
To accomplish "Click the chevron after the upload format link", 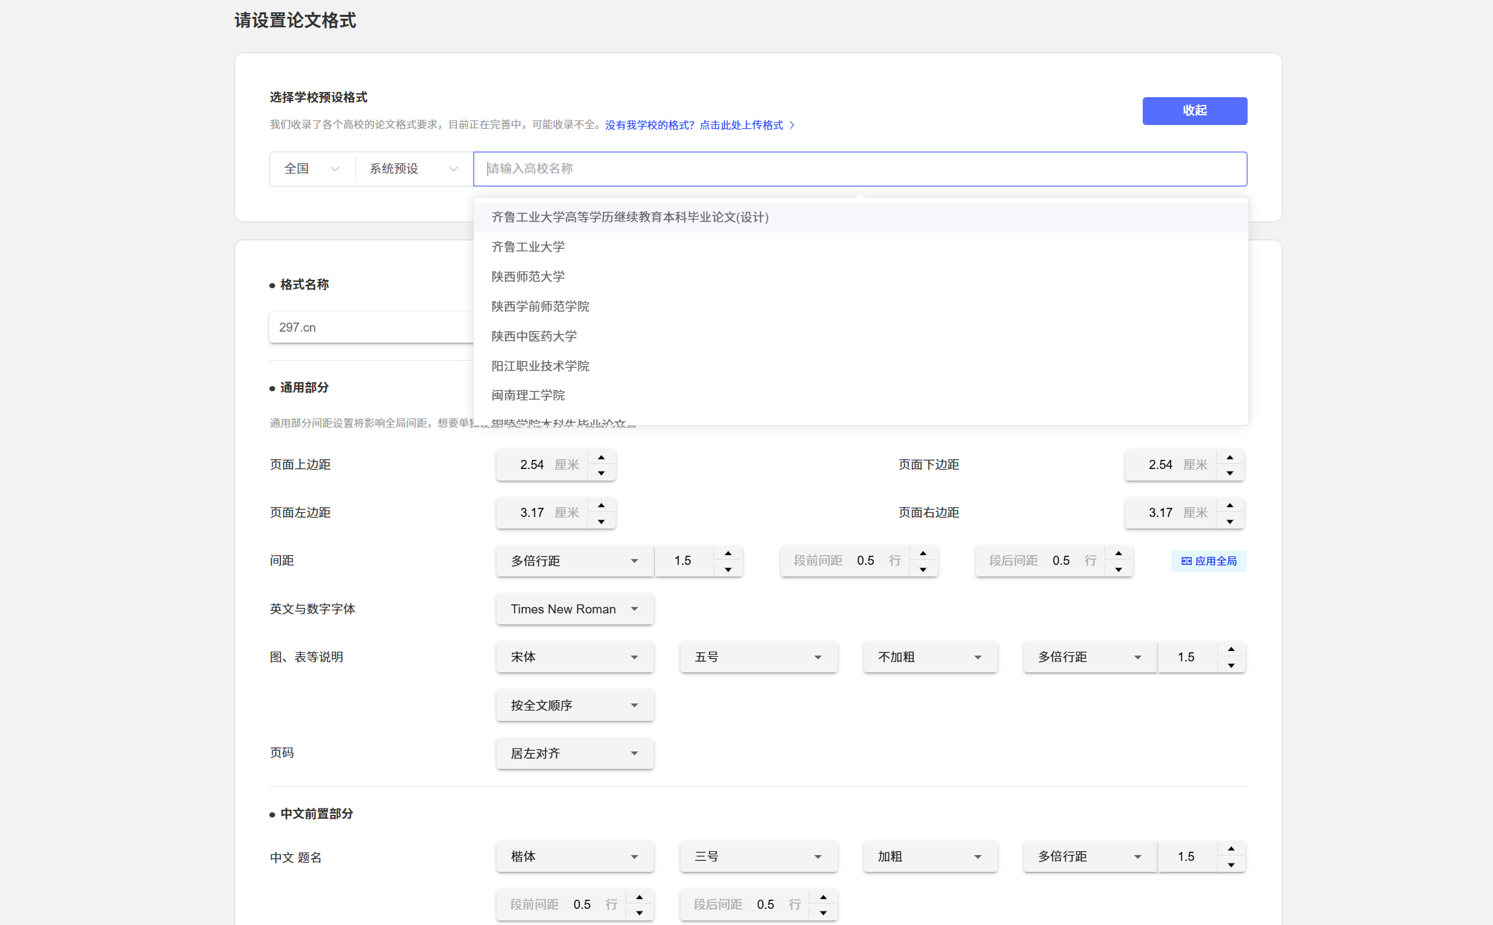I will click(792, 125).
